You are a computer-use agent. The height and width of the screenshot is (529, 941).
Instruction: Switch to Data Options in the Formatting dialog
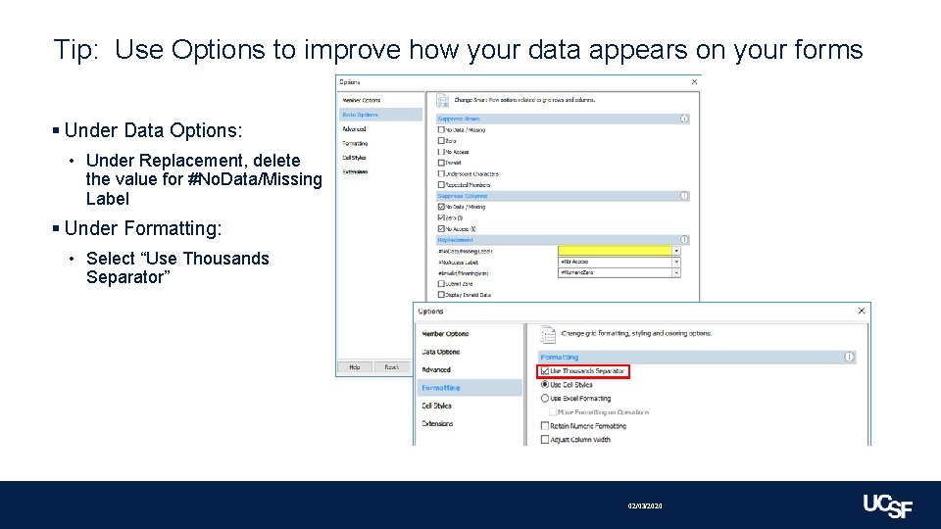pos(440,352)
